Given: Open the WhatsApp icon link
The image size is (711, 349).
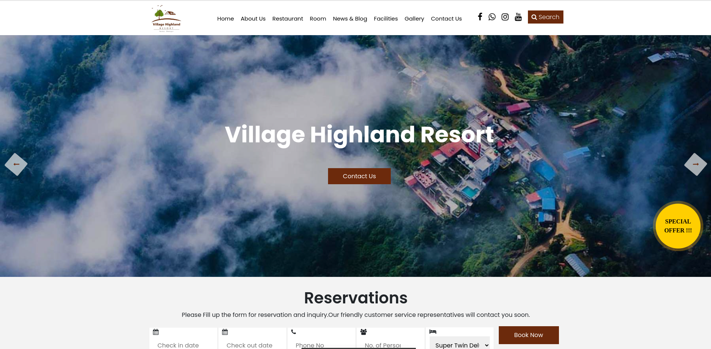Looking at the screenshot, I should pyautogui.click(x=492, y=17).
